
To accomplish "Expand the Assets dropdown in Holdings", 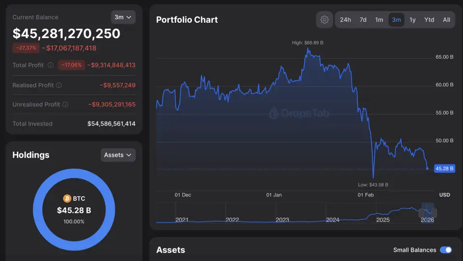I will point(118,155).
